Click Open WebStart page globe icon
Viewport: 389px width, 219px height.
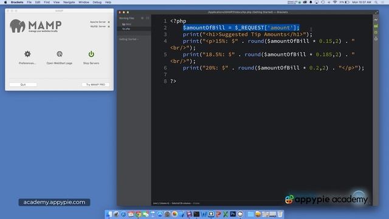(60, 54)
